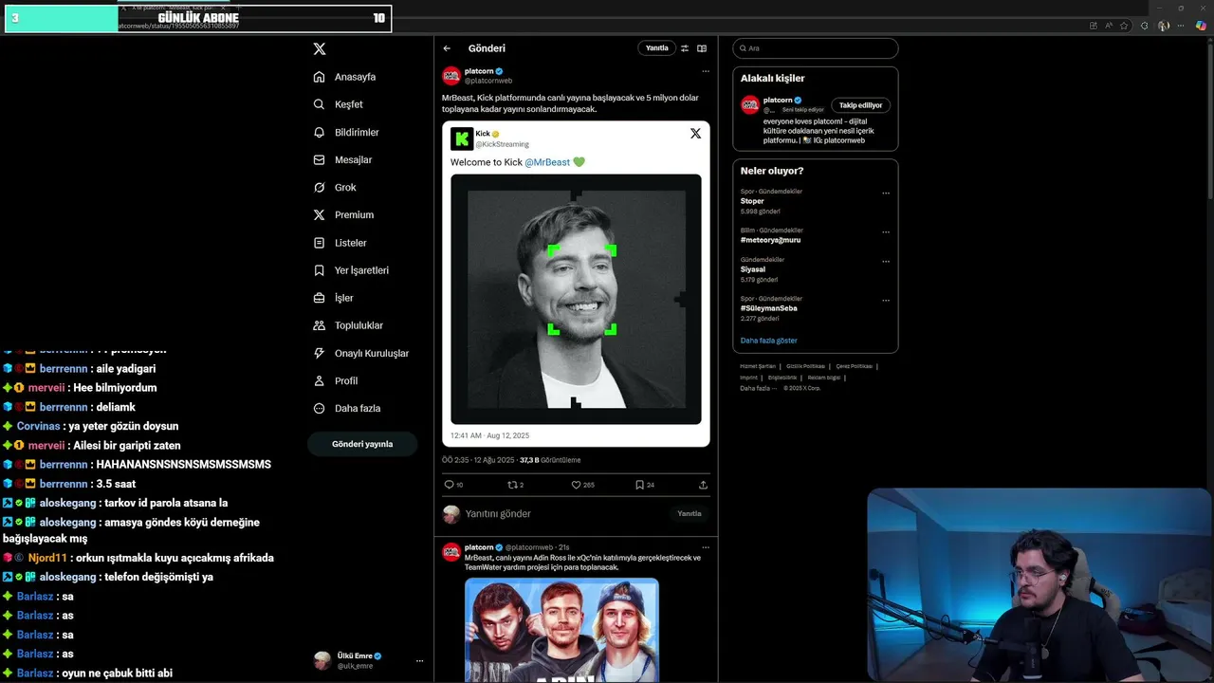This screenshot has height=683, width=1214.
Task: Open Premium from the sidebar
Action: click(343, 214)
